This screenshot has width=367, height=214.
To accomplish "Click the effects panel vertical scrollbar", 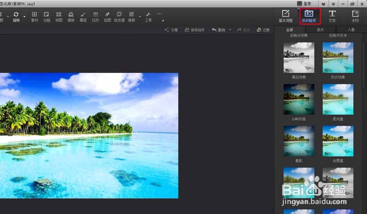I will coord(364,65).
